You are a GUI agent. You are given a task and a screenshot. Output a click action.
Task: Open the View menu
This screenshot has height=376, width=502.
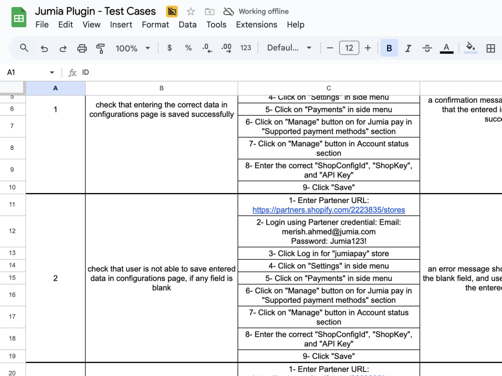(x=91, y=25)
